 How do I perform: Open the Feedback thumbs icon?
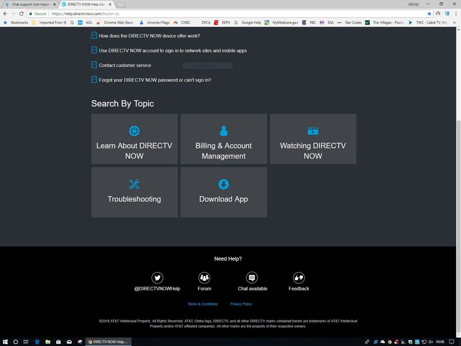[299, 278]
